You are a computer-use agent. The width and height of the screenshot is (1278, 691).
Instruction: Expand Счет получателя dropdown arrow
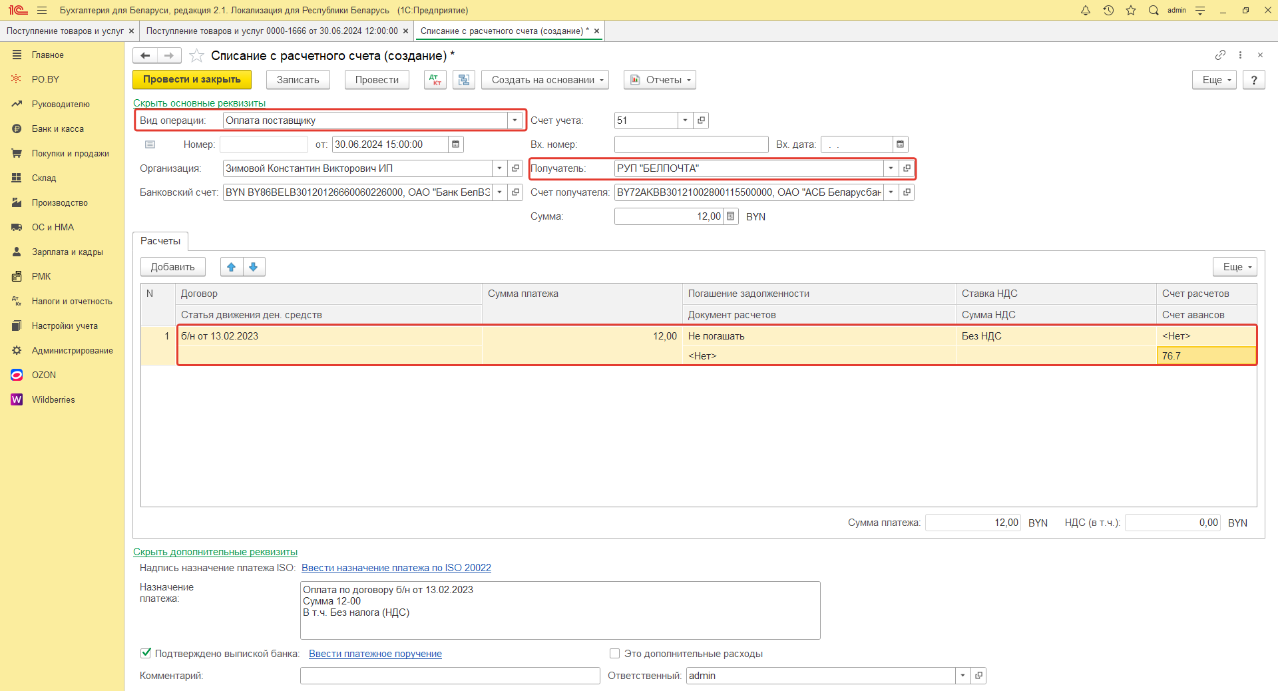891,192
